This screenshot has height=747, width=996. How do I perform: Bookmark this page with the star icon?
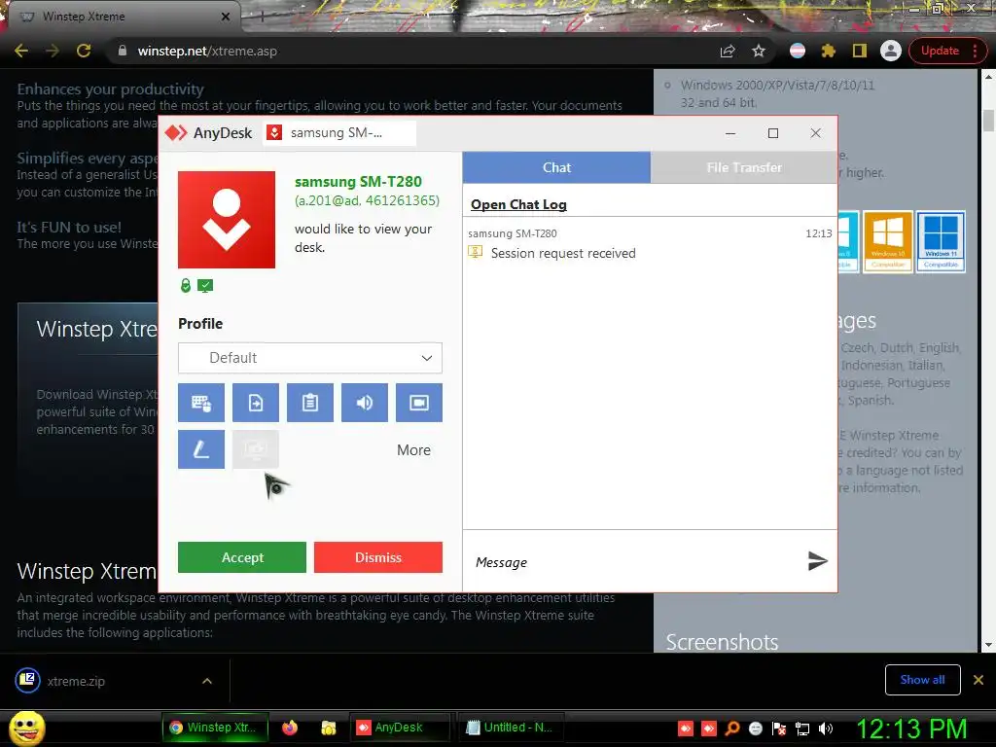pyautogui.click(x=759, y=51)
